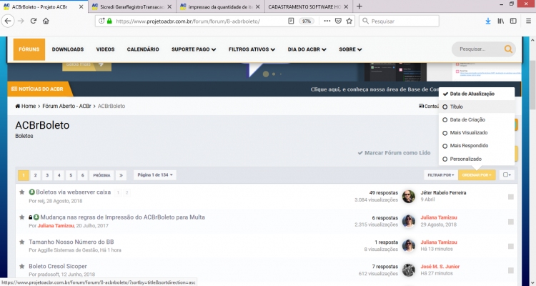Go back with the browser back arrow

point(8,21)
